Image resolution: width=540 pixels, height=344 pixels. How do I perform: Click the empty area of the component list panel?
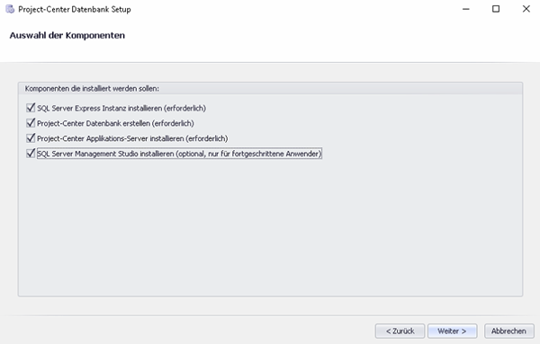pyautogui.click(x=270, y=227)
